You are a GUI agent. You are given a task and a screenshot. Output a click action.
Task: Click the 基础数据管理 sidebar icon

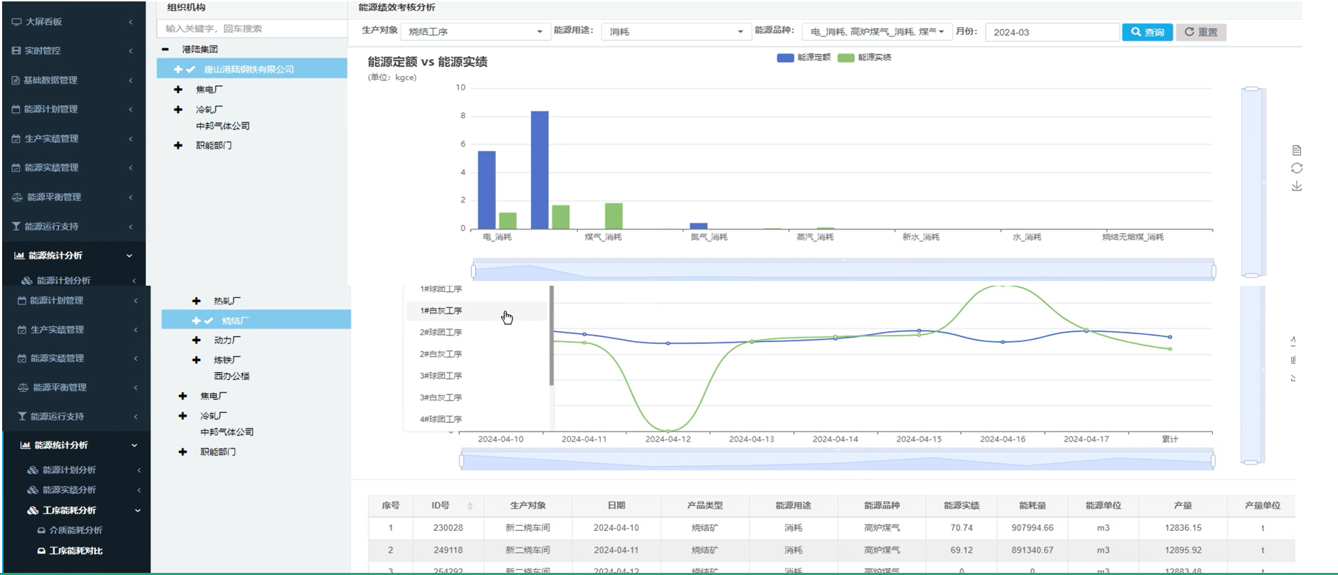[16, 80]
